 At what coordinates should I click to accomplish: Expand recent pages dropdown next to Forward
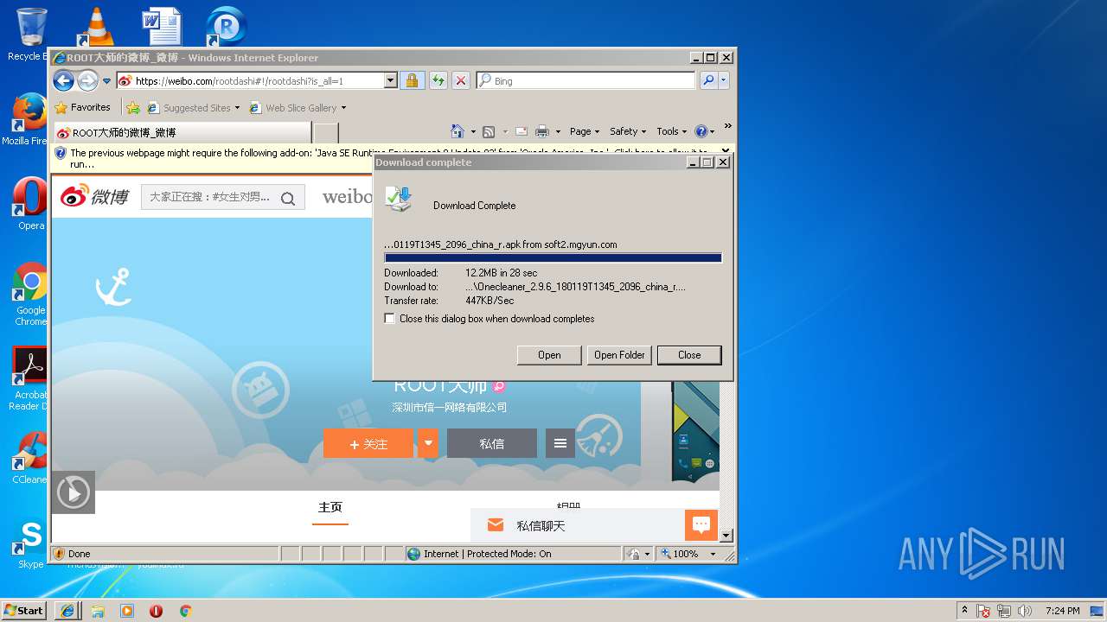click(107, 81)
